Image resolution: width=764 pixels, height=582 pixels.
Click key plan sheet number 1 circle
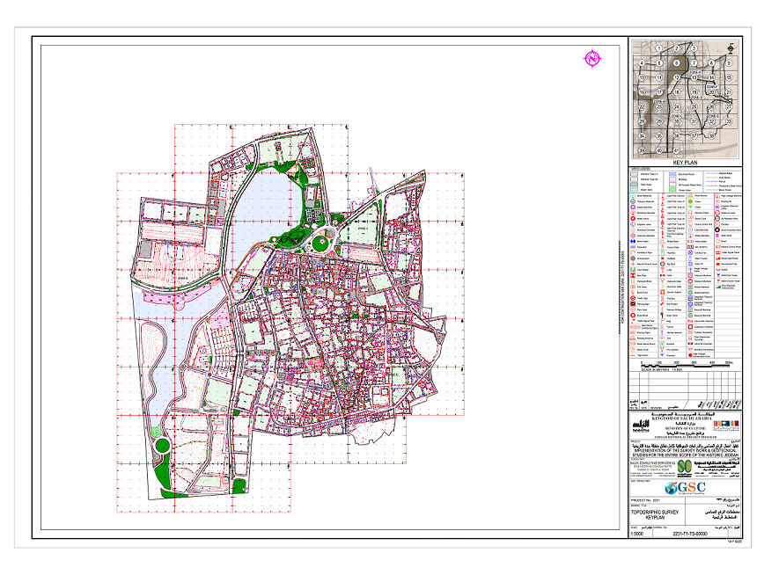tap(660, 48)
